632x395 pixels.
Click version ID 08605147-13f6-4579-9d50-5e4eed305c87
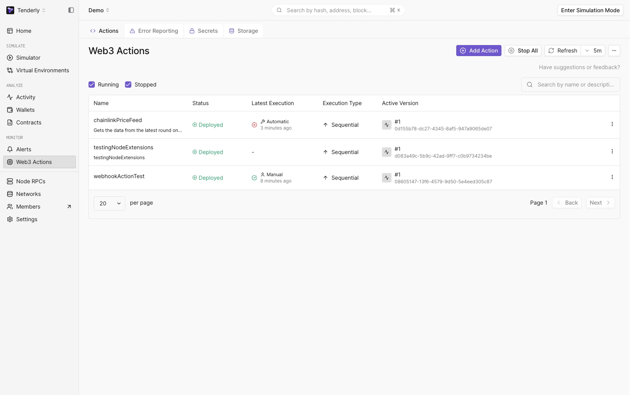click(443, 182)
